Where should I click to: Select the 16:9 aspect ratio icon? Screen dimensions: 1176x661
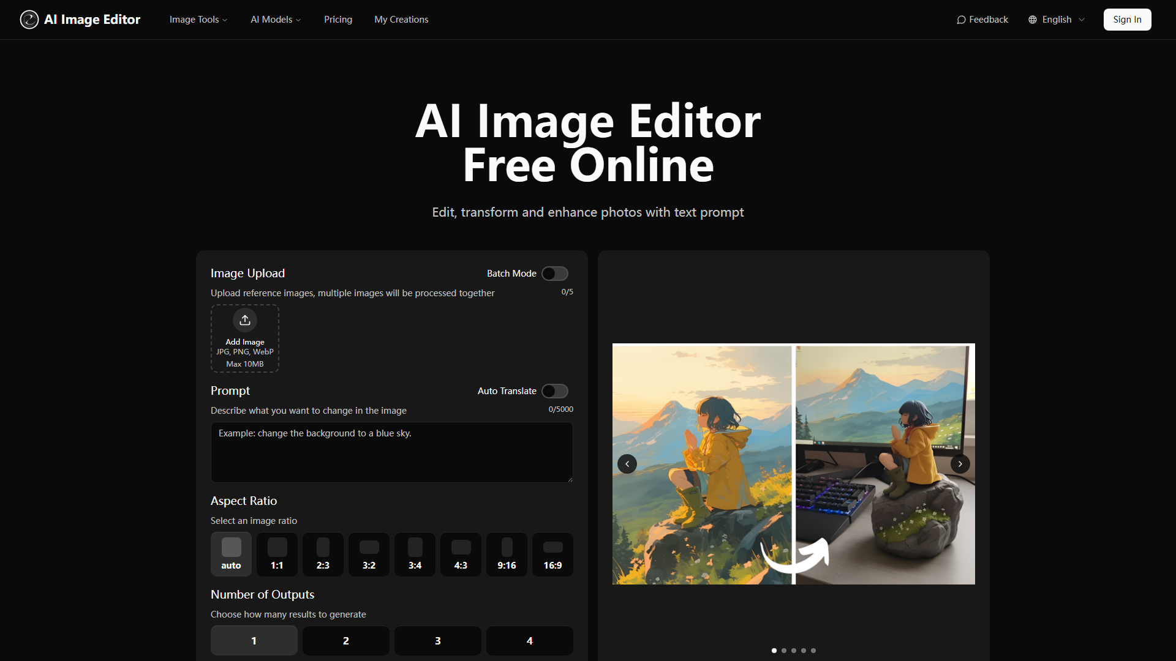pyautogui.click(x=552, y=548)
